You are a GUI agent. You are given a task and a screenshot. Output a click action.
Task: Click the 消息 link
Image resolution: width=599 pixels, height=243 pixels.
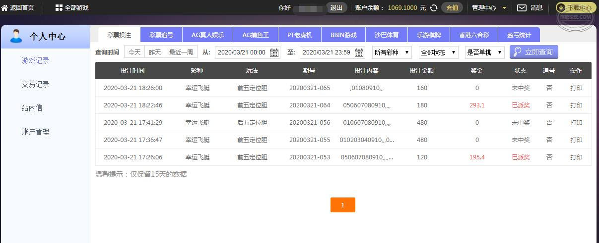[x=536, y=8]
